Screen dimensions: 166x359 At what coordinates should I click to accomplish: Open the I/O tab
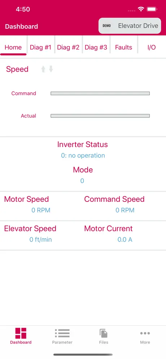[152, 47]
